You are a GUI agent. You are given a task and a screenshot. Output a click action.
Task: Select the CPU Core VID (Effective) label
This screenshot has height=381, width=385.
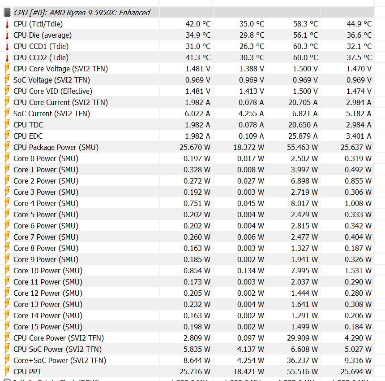[x=53, y=91]
